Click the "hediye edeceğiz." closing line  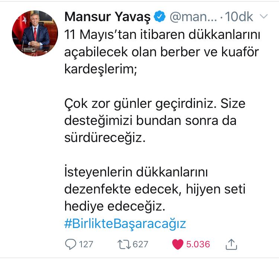point(115,207)
